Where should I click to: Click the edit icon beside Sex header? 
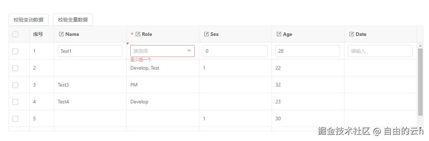coord(206,34)
